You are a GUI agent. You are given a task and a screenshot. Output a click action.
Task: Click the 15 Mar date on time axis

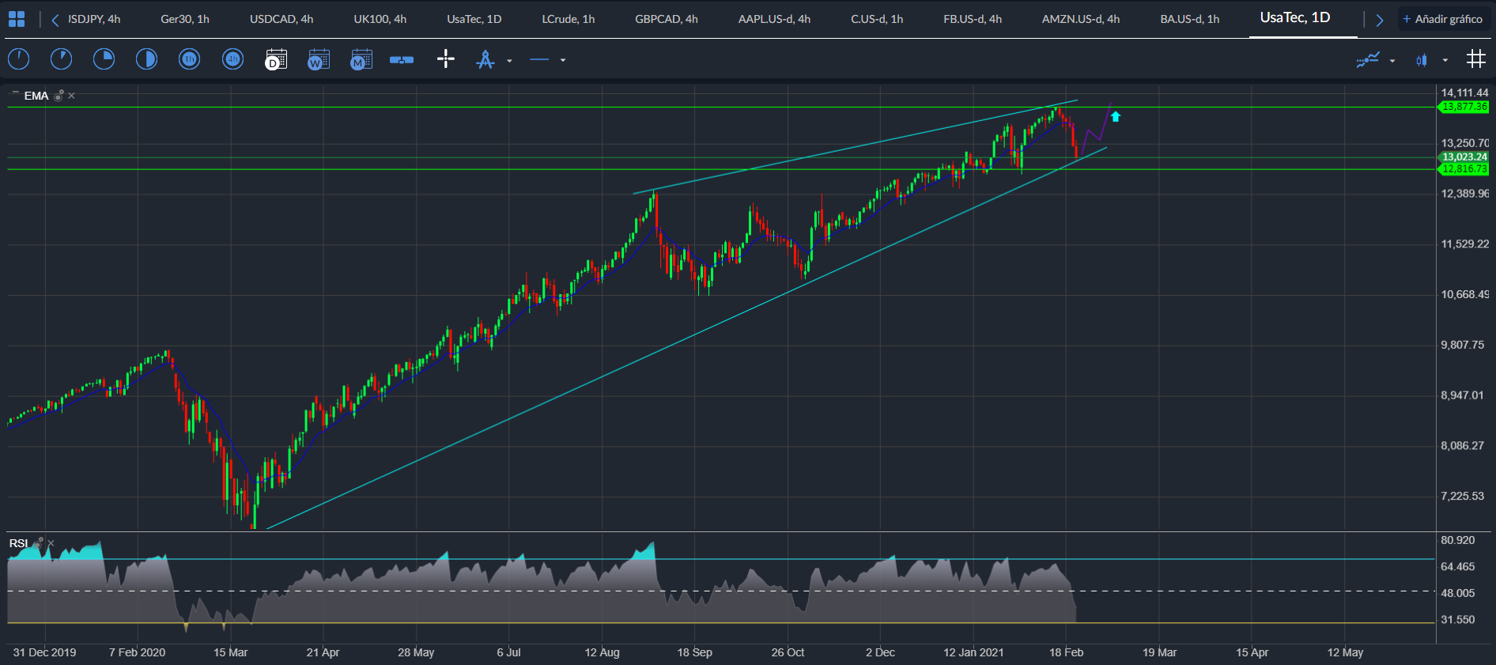point(230,652)
